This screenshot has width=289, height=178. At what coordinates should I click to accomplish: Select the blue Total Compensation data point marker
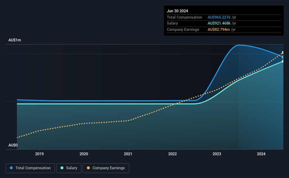[x=283, y=57]
